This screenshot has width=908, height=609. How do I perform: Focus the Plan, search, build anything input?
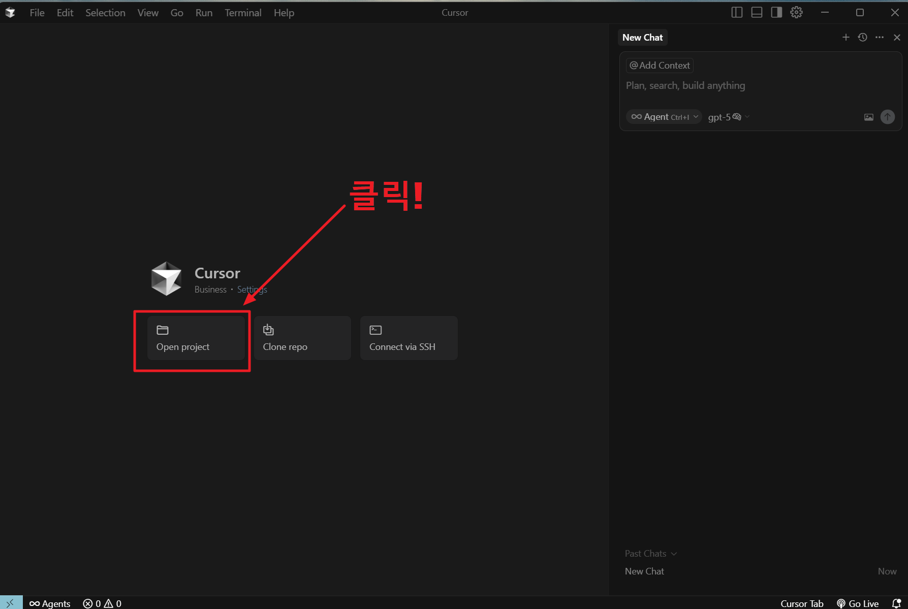pyautogui.click(x=760, y=86)
